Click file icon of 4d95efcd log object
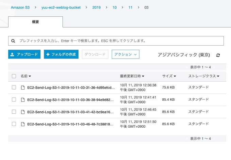 tap(23, 87)
